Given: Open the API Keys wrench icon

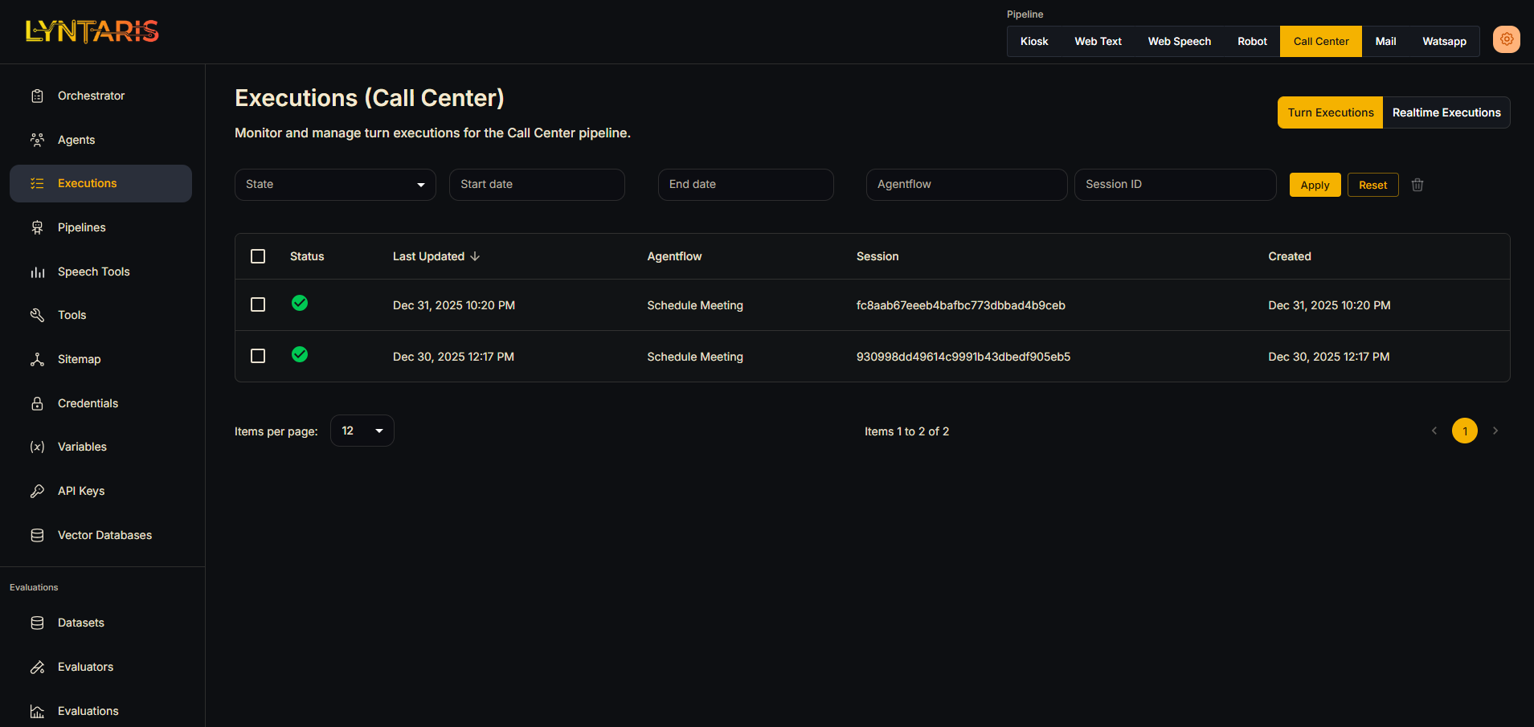Looking at the screenshot, I should point(37,490).
